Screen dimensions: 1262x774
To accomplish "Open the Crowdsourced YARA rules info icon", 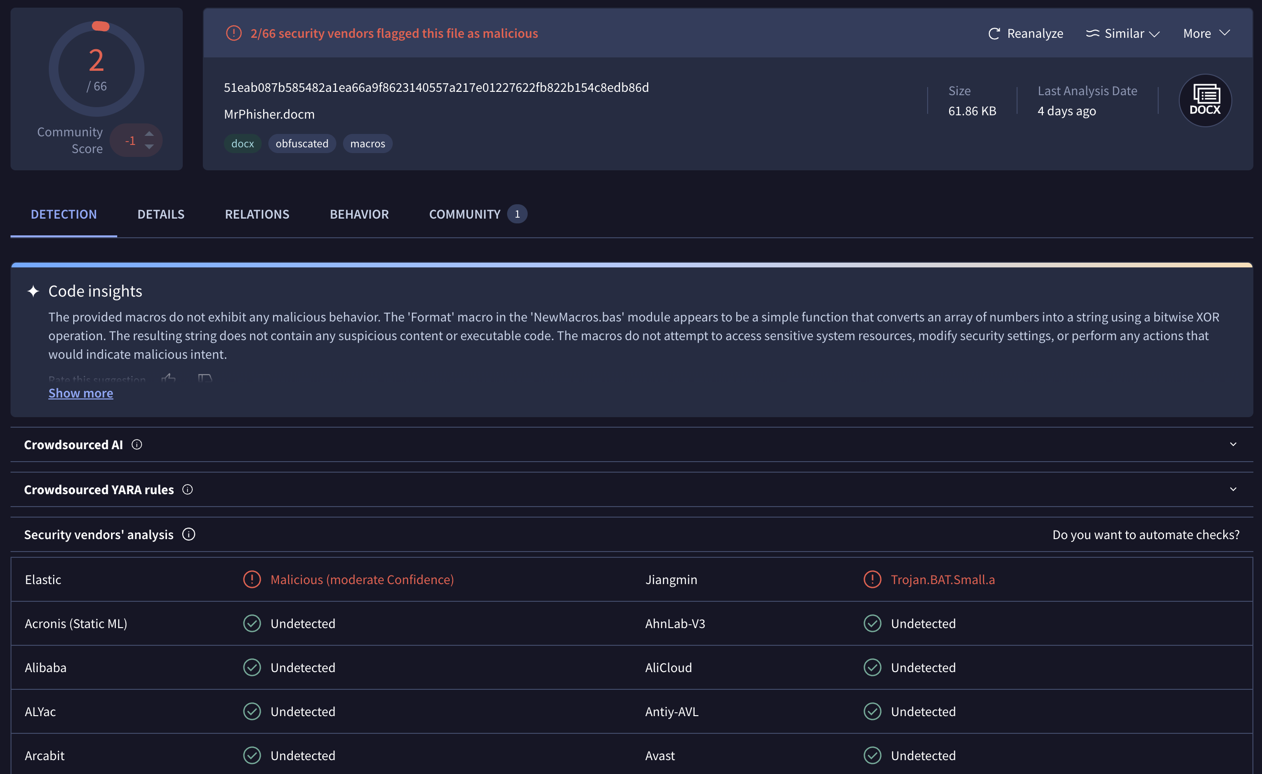I will (188, 490).
